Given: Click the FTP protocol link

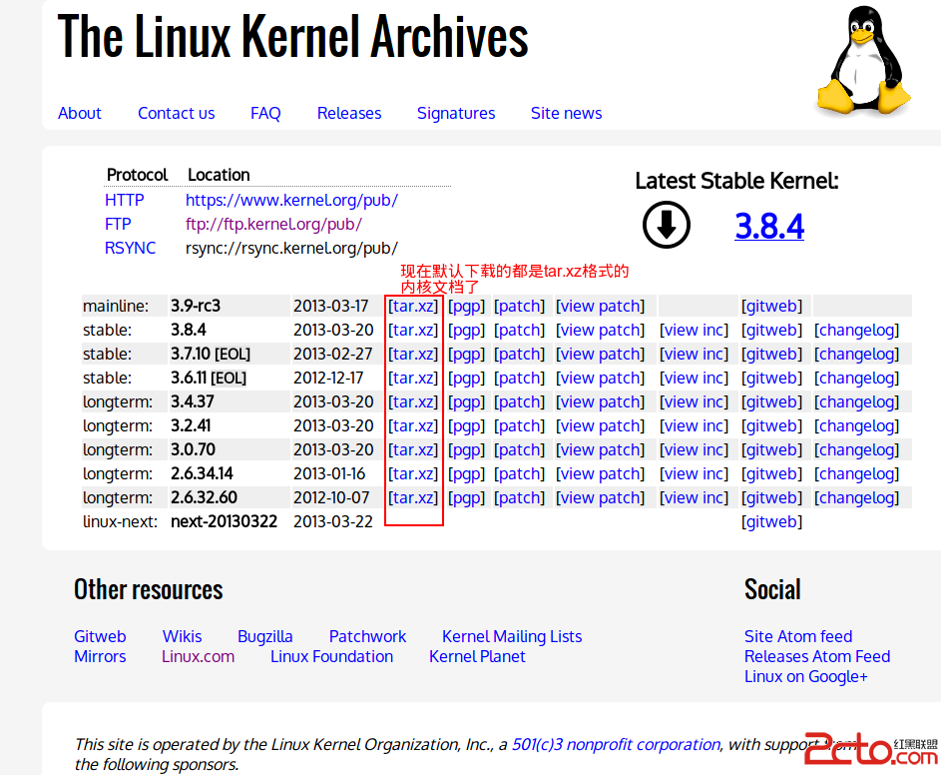Looking at the screenshot, I should point(118,224).
